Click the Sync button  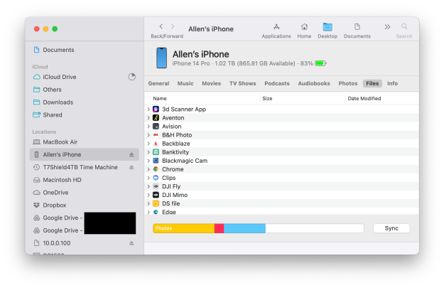tap(391, 228)
